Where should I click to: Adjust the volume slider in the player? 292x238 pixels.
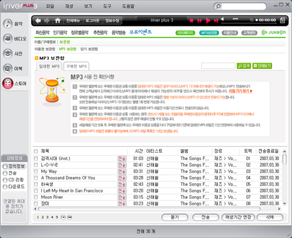click(x=236, y=19)
